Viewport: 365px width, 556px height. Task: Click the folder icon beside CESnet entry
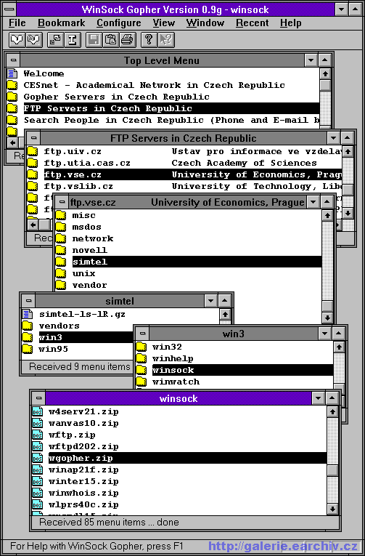coord(12,86)
